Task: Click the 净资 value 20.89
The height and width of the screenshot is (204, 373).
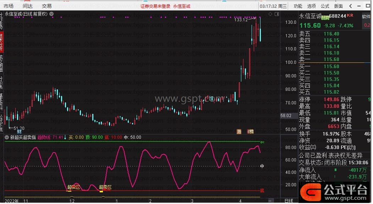Action: [333, 141]
